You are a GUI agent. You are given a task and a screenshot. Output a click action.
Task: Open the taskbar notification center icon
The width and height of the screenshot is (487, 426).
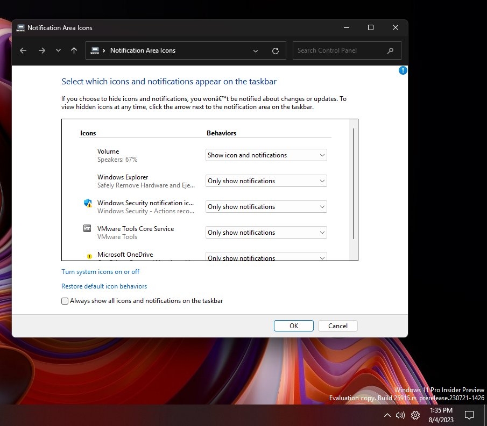(469, 415)
